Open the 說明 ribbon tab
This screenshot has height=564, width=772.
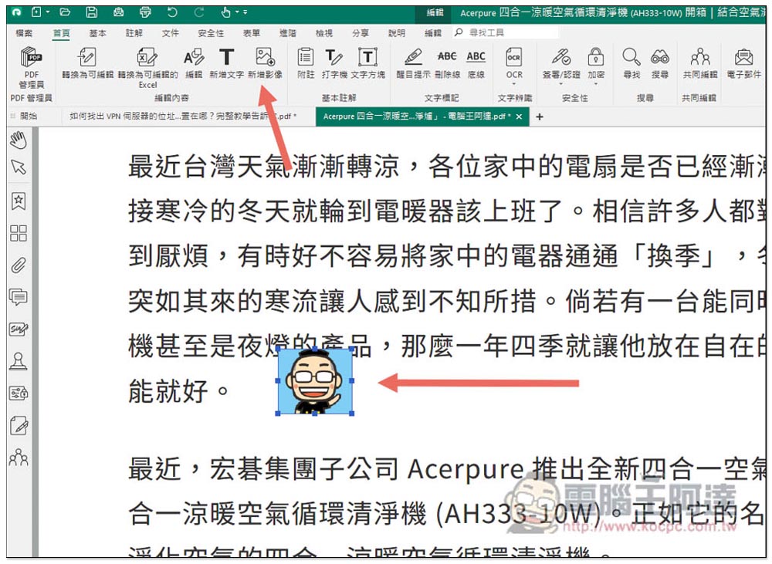(396, 33)
